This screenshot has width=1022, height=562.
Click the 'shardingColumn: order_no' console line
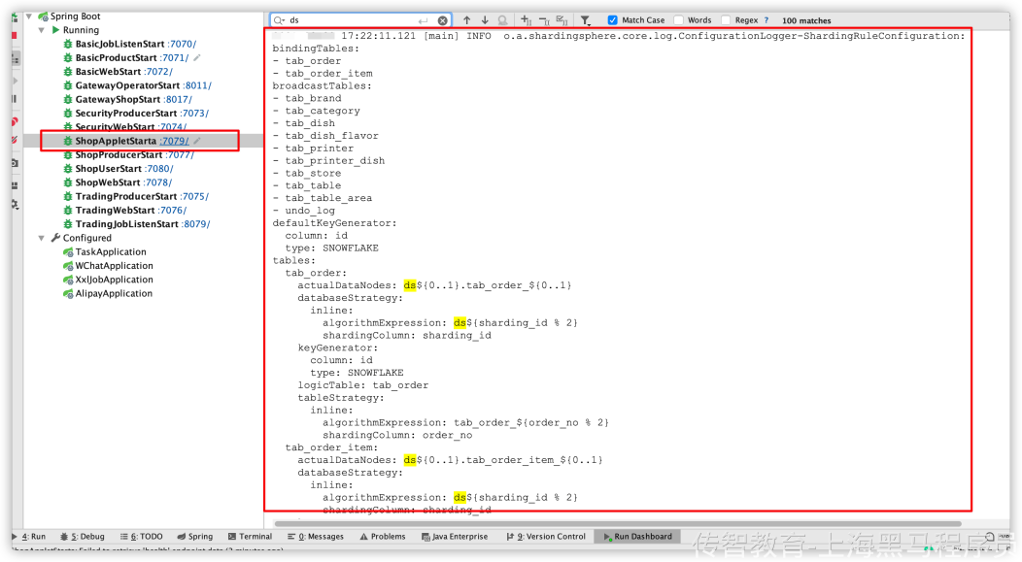coord(397,435)
